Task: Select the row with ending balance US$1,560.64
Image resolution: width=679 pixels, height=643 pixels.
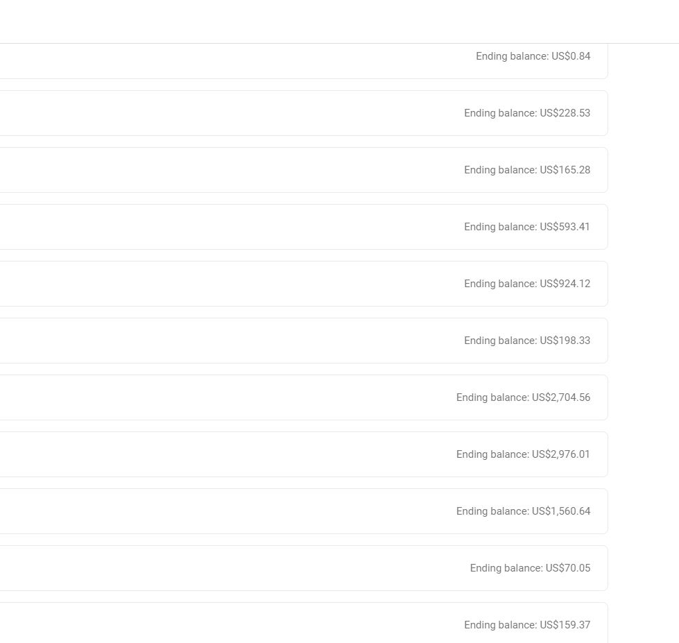Action: pos(304,511)
